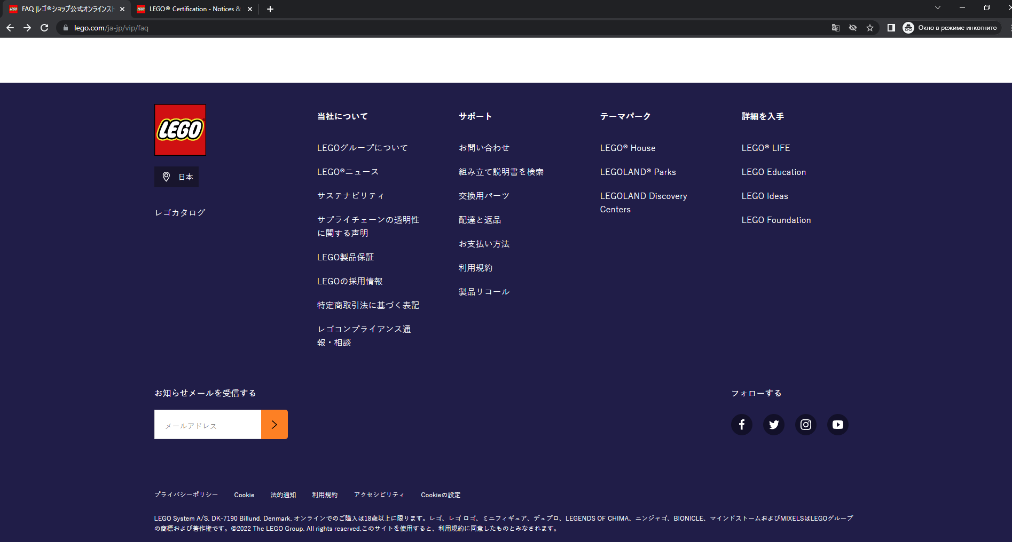The width and height of the screenshot is (1012, 542).
Task: Click the email address input field
Action: [x=208, y=425]
